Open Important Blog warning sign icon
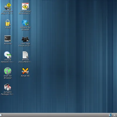The height and width of the screenshot is (117, 117). 8,6
